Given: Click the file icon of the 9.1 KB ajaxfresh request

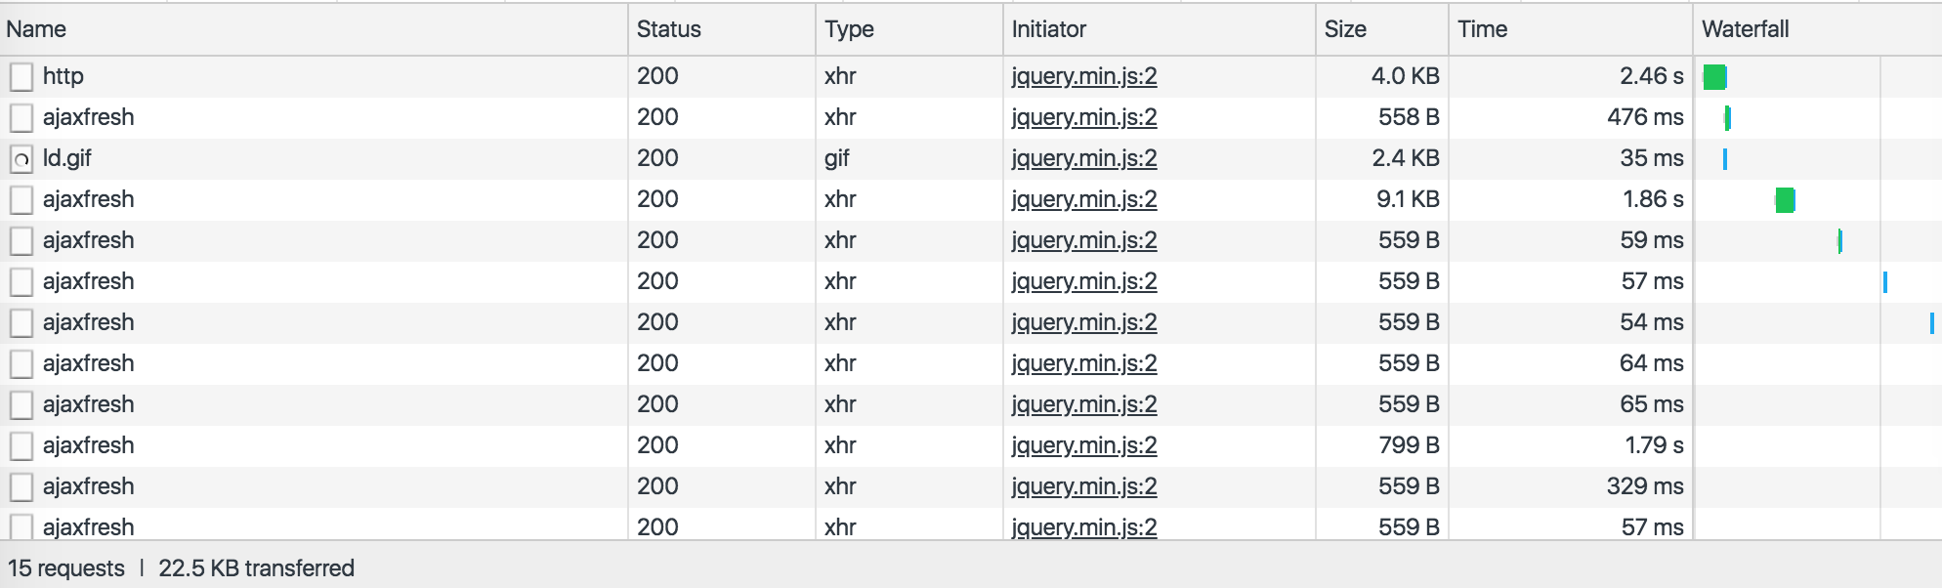Looking at the screenshot, I should pyautogui.click(x=21, y=200).
